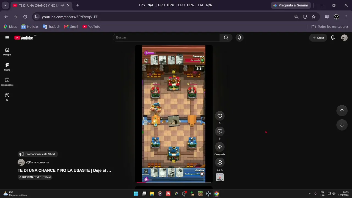Expand the Short title description
This screenshot has height=198, width=352.
pyautogui.click(x=64, y=170)
